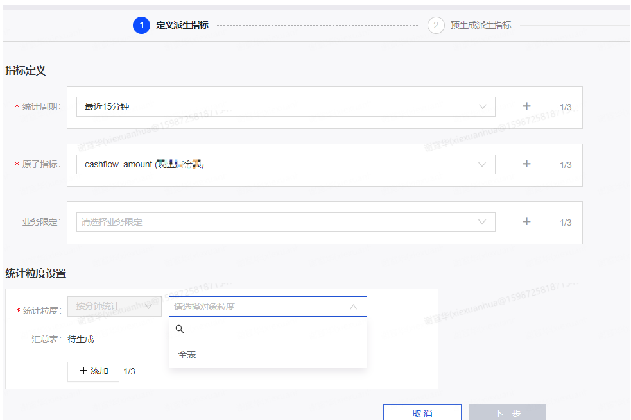
Task: Click the step 1 circle icon
Action: coord(141,26)
